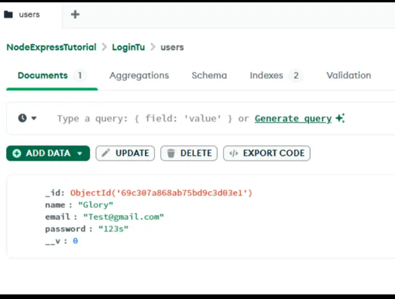The height and width of the screenshot is (299, 395).
Task: Switch to the Aggregations tab
Action: [139, 75]
